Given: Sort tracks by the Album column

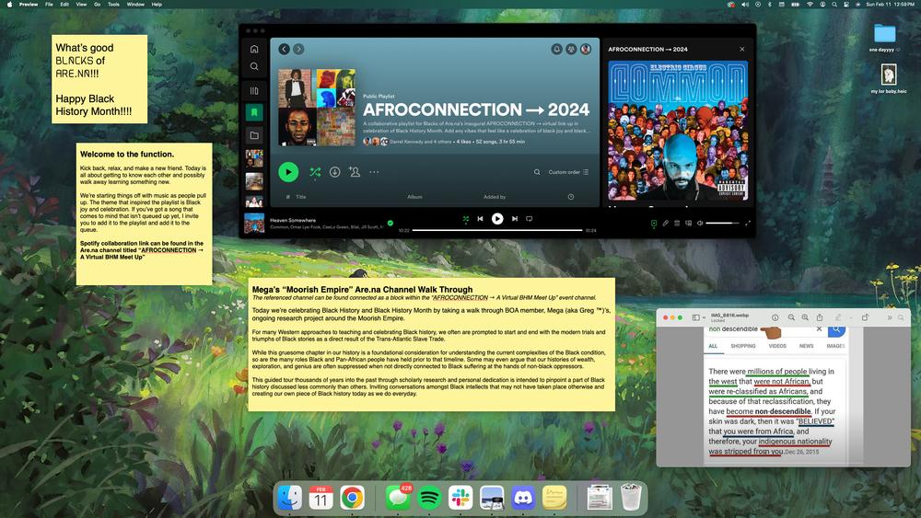Looking at the screenshot, I should pyautogui.click(x=414, y=197).
